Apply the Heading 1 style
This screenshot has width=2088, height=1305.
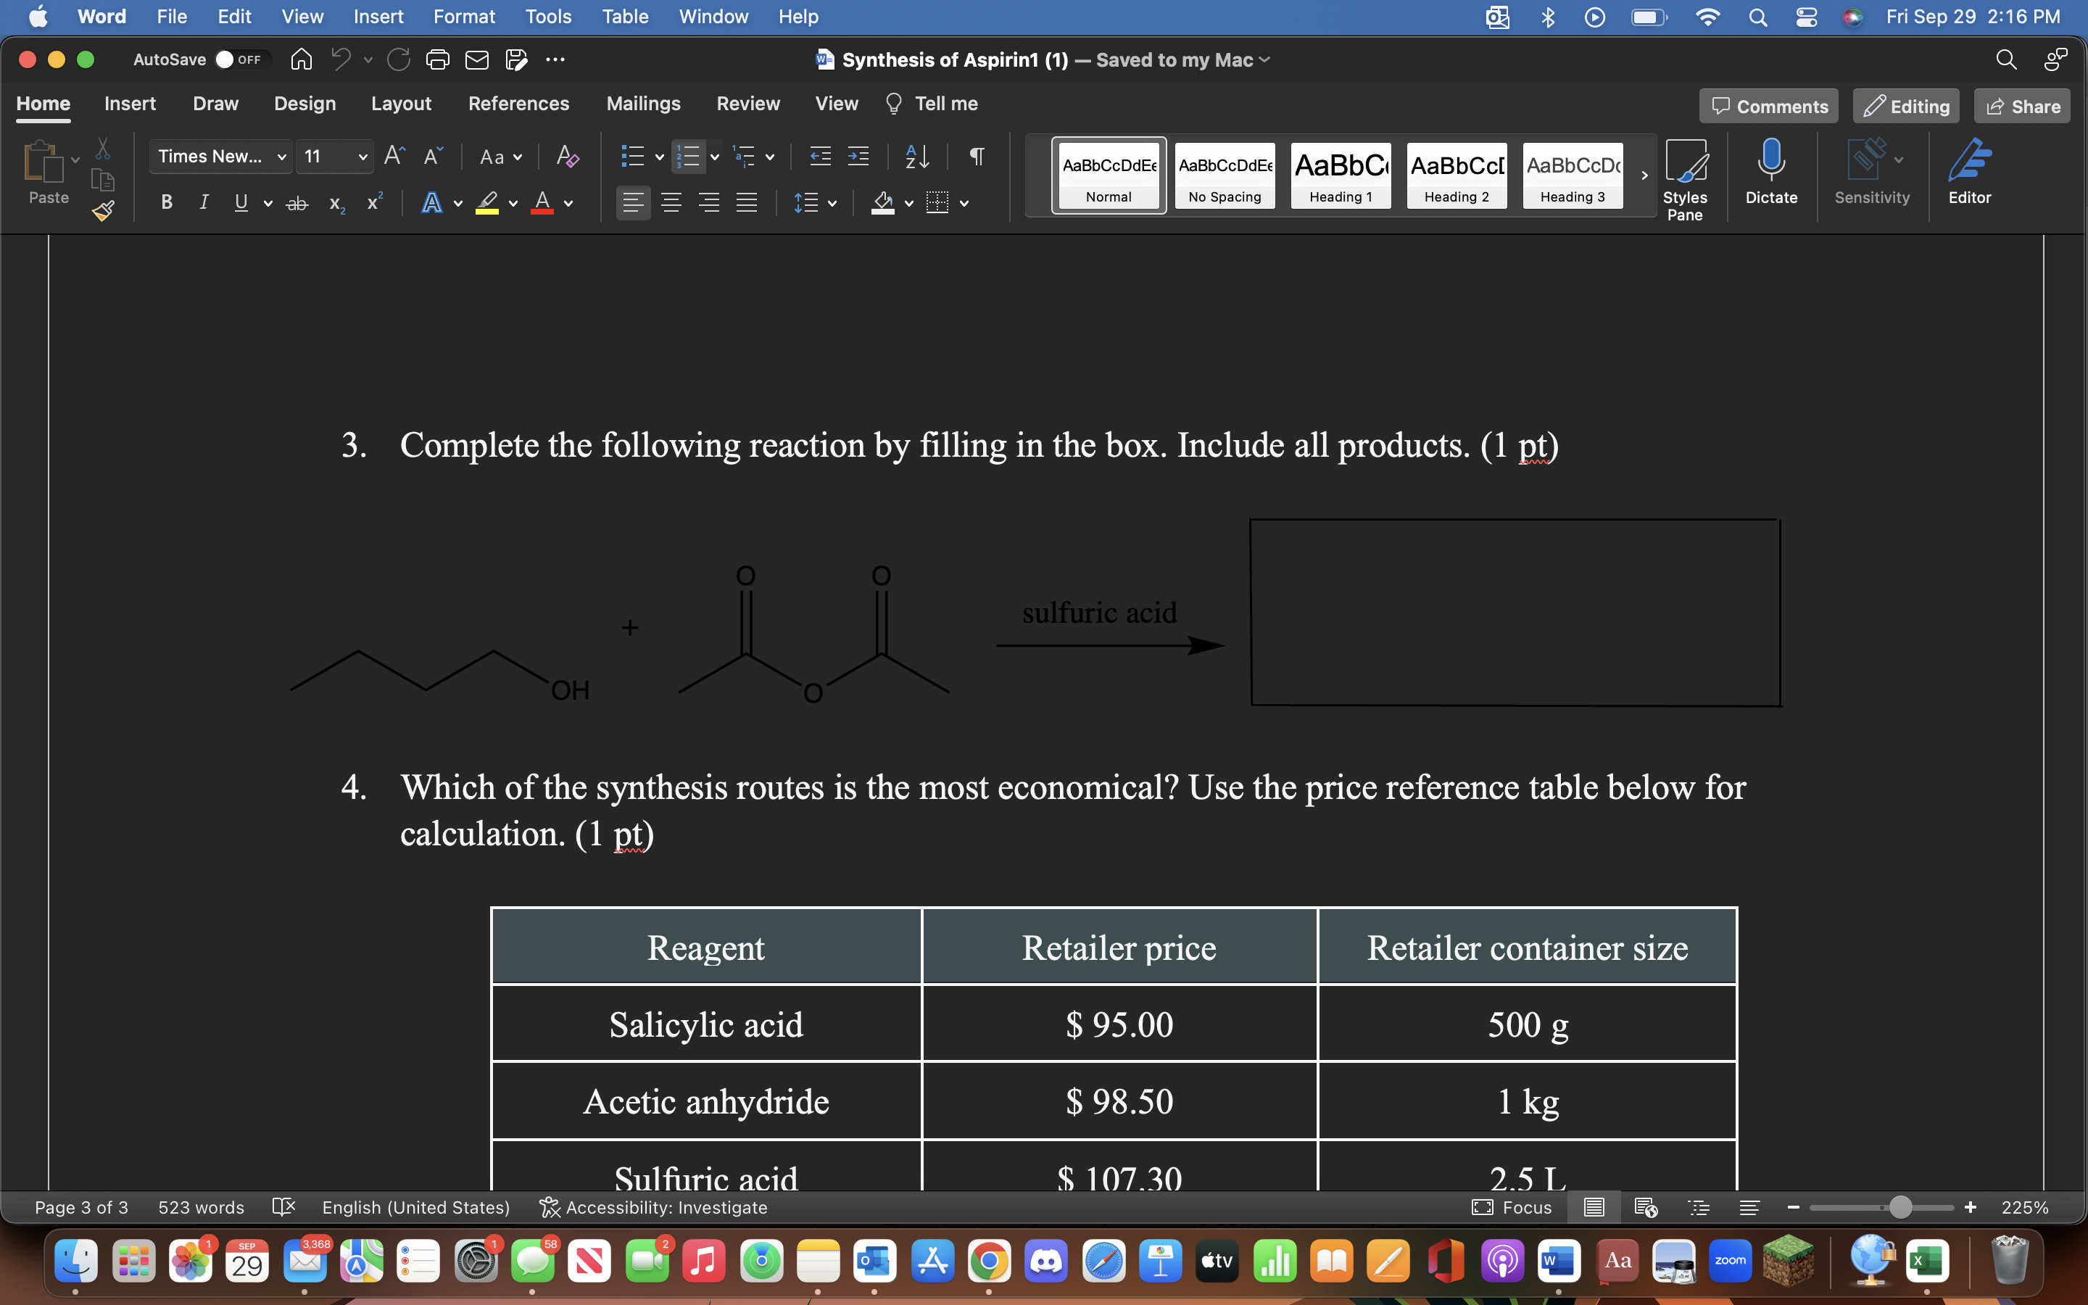[x=1339, y=175]
